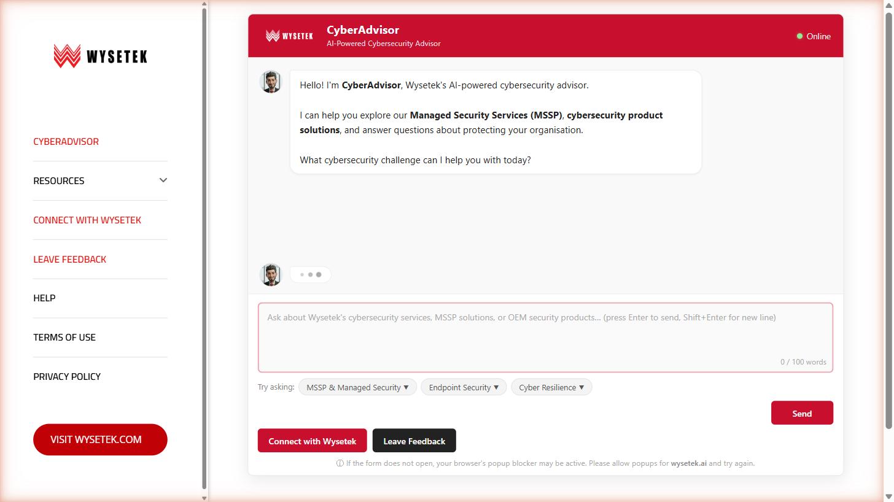Image resolution: width=894 pixels, height=502 pixels.
Task: Click the avatar beside the typing indicator
Action: pyautogui.click(x=270, y=274)
